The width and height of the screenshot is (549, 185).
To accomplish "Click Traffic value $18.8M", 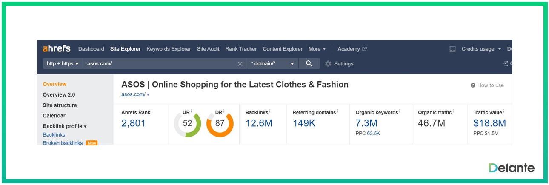I will [x=489, y=123].
